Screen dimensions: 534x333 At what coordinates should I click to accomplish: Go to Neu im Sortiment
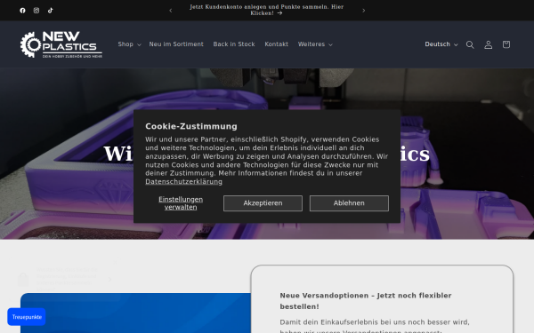(176, 44)
